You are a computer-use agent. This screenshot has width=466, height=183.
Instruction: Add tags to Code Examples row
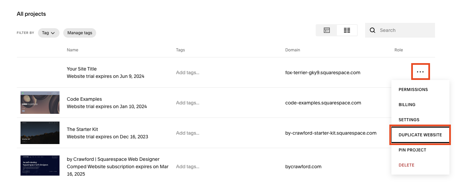[188, 103]
